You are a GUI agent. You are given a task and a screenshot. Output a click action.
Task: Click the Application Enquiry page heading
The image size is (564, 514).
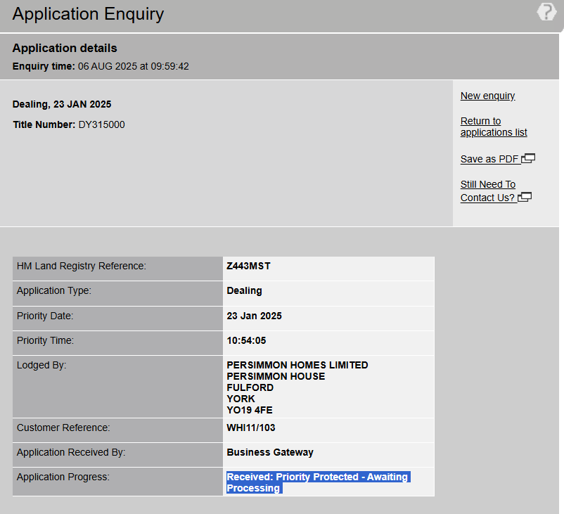coord(88,14)
